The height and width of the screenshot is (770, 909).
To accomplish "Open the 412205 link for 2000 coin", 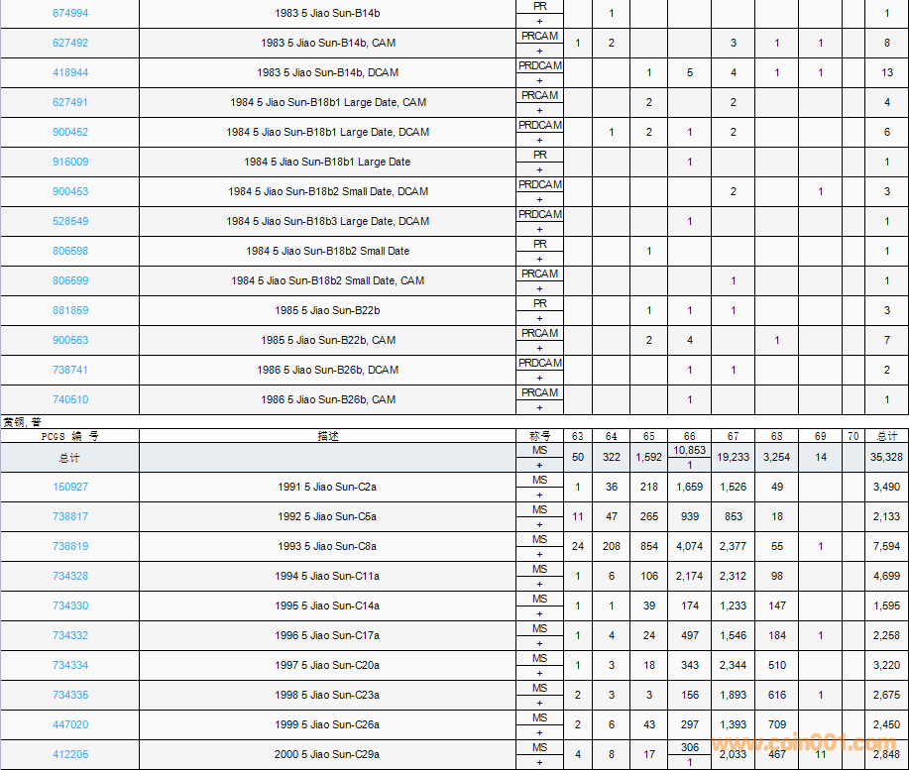I will click(70, 754).
